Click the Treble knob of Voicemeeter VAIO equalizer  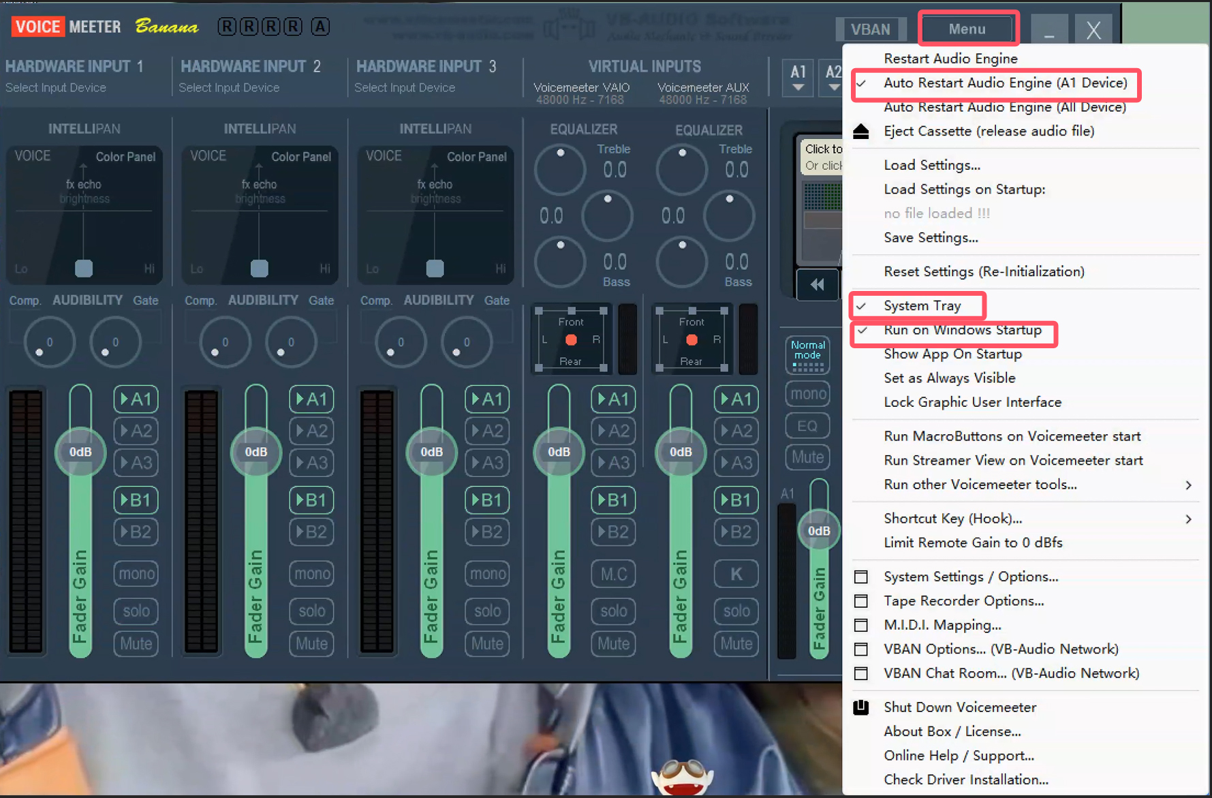tap(560, 169)
